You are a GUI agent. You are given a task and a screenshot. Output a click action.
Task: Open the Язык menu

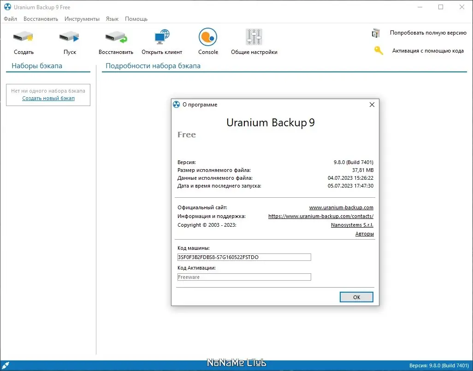(x=112, y=19)
